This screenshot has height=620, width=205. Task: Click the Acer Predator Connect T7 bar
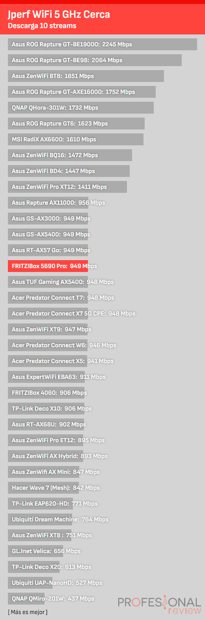[x=48, y=298]
